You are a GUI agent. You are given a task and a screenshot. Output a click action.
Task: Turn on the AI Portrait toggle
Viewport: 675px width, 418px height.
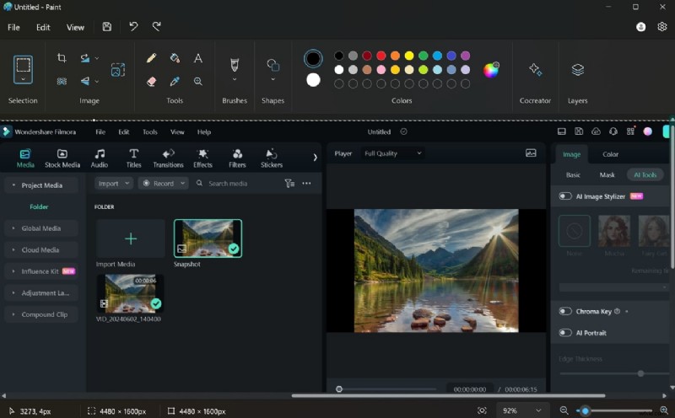click(565, 333)
